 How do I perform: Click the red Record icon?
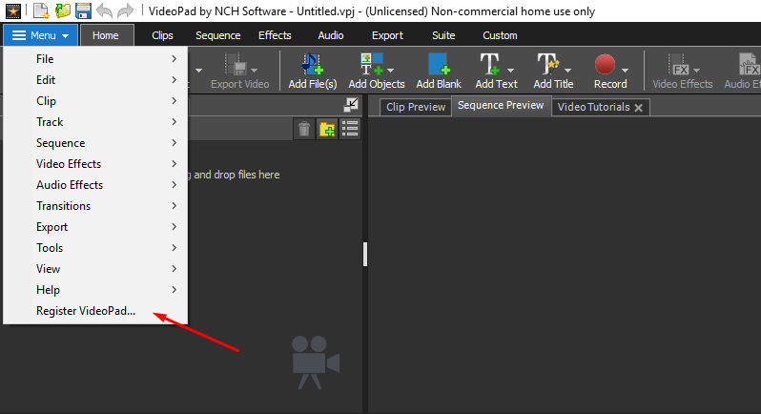[x=605, y=65]
